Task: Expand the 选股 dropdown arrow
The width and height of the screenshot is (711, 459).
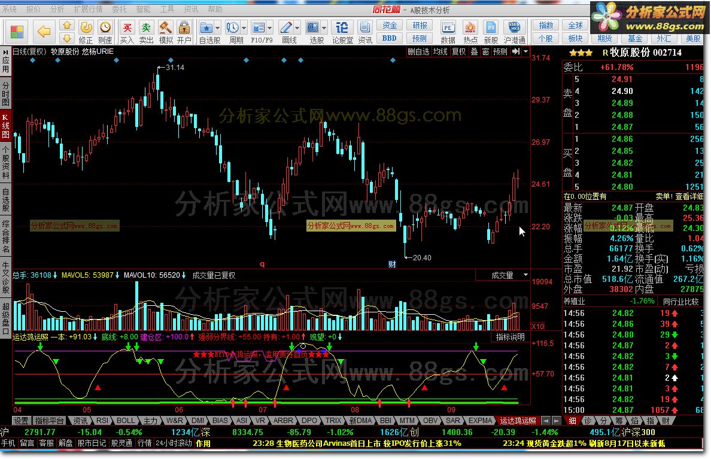Action: pyautogui.click(x=324, y=28)
